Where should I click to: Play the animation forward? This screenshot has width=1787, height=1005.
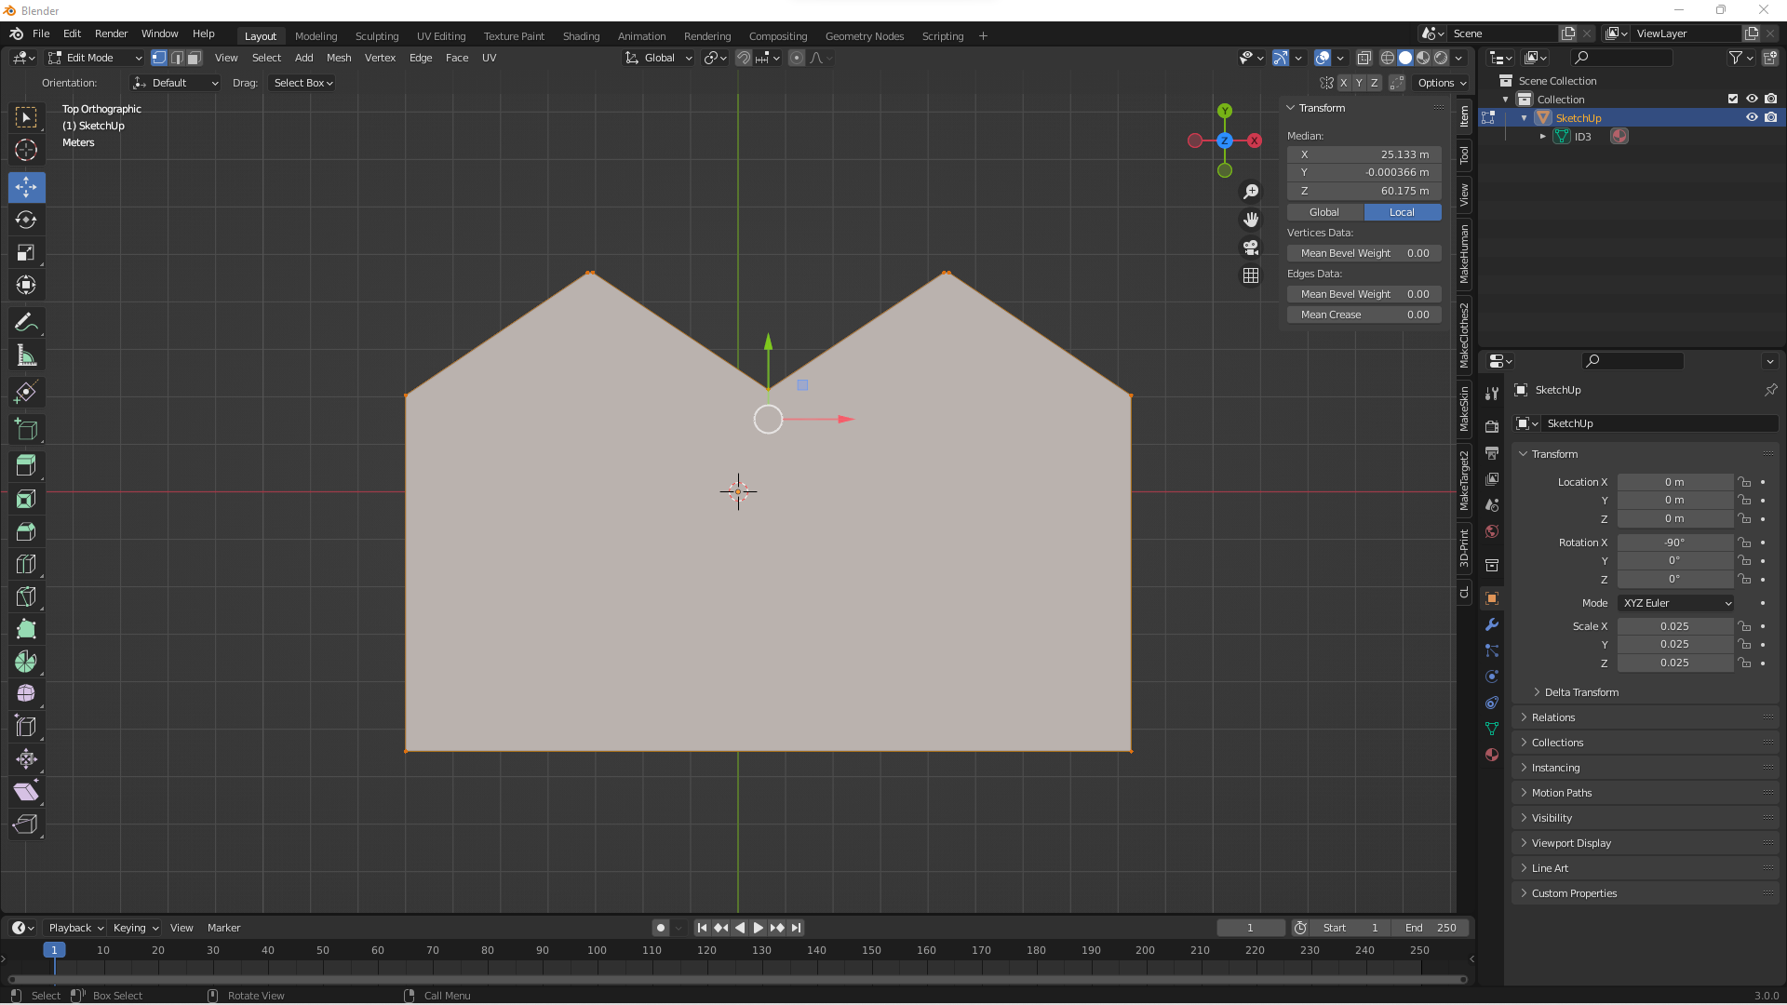coord(758,928)
